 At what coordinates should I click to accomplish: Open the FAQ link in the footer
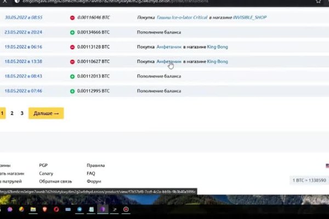pyautogui.click(x=91, y=173)
